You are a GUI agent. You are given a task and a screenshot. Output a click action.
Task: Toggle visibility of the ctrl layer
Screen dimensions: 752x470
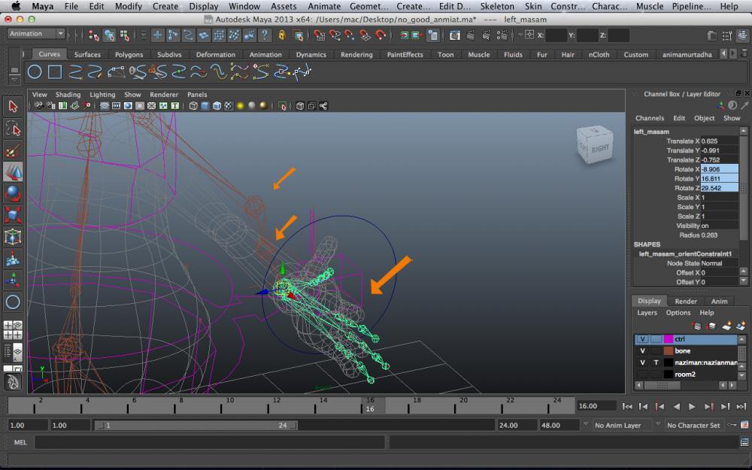coord(642,339)
